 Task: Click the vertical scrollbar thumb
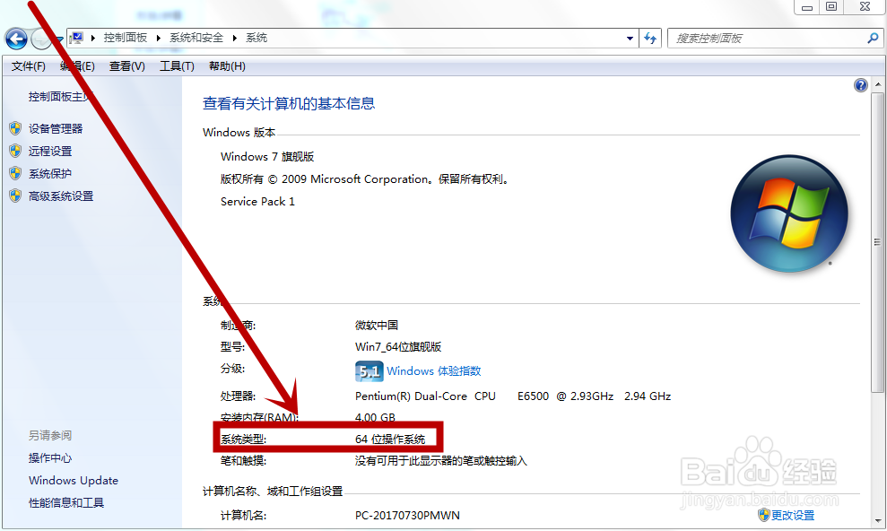877,242
